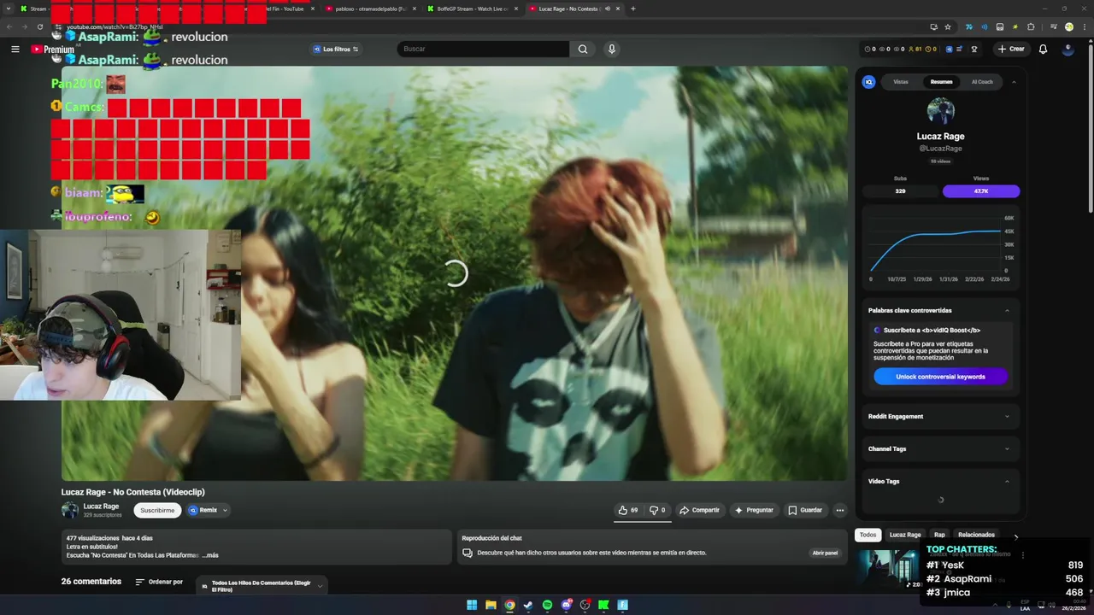
Task: Open comment threads filter dropdown
Action: pyautogui.click(x=262, y=586)
